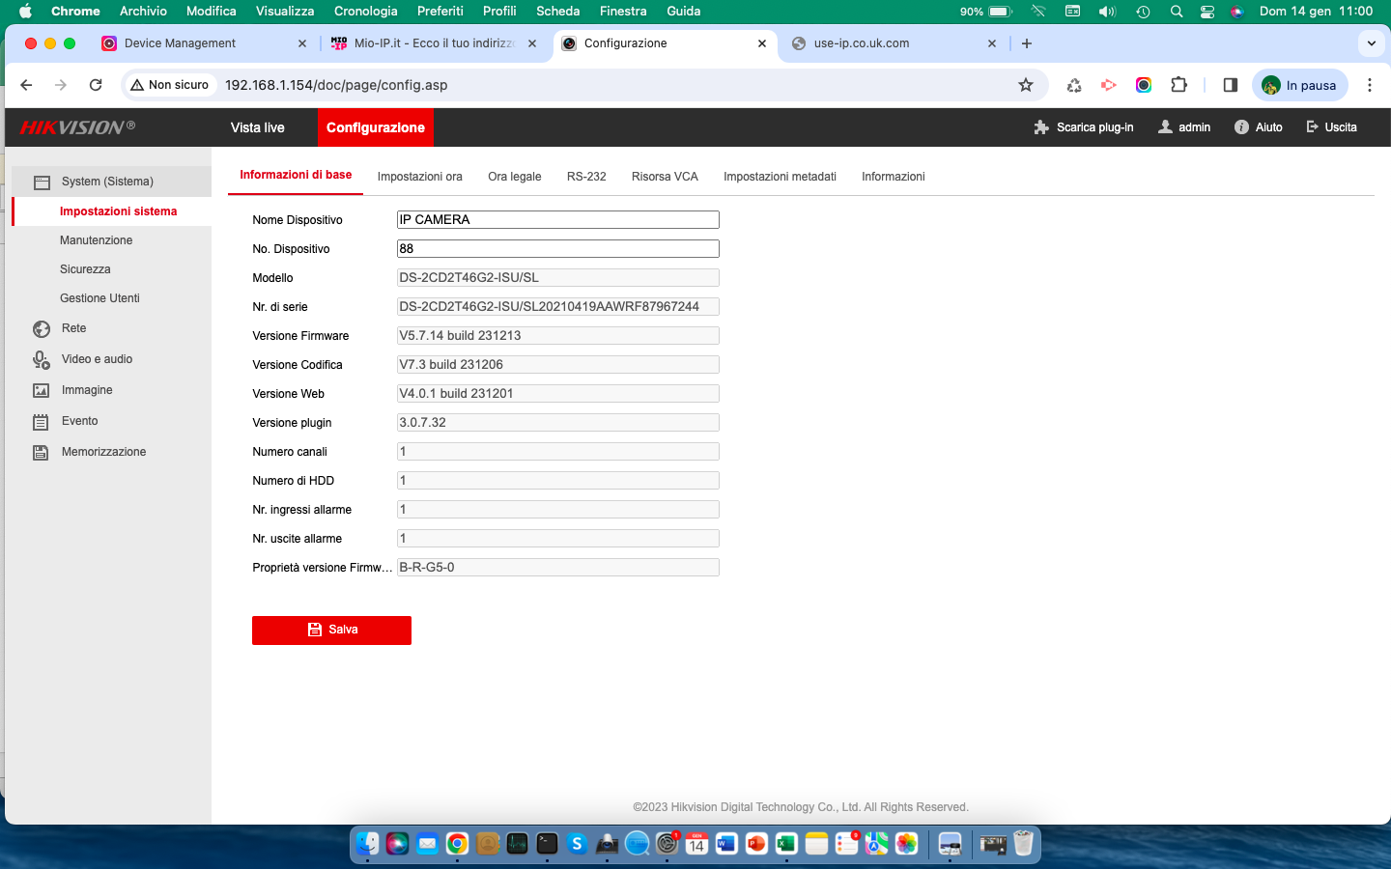The image size is (1391, 869).
Task: Open the Cronologia menu in menu bar
Action: click(x=365, y=12)
